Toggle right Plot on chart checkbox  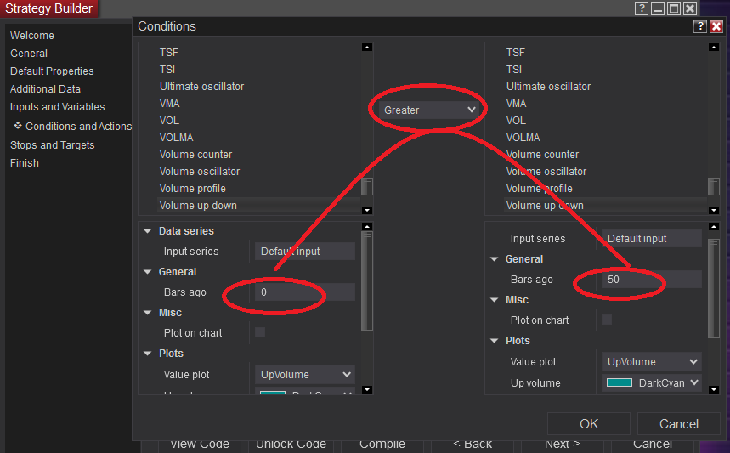coord(607,320)
